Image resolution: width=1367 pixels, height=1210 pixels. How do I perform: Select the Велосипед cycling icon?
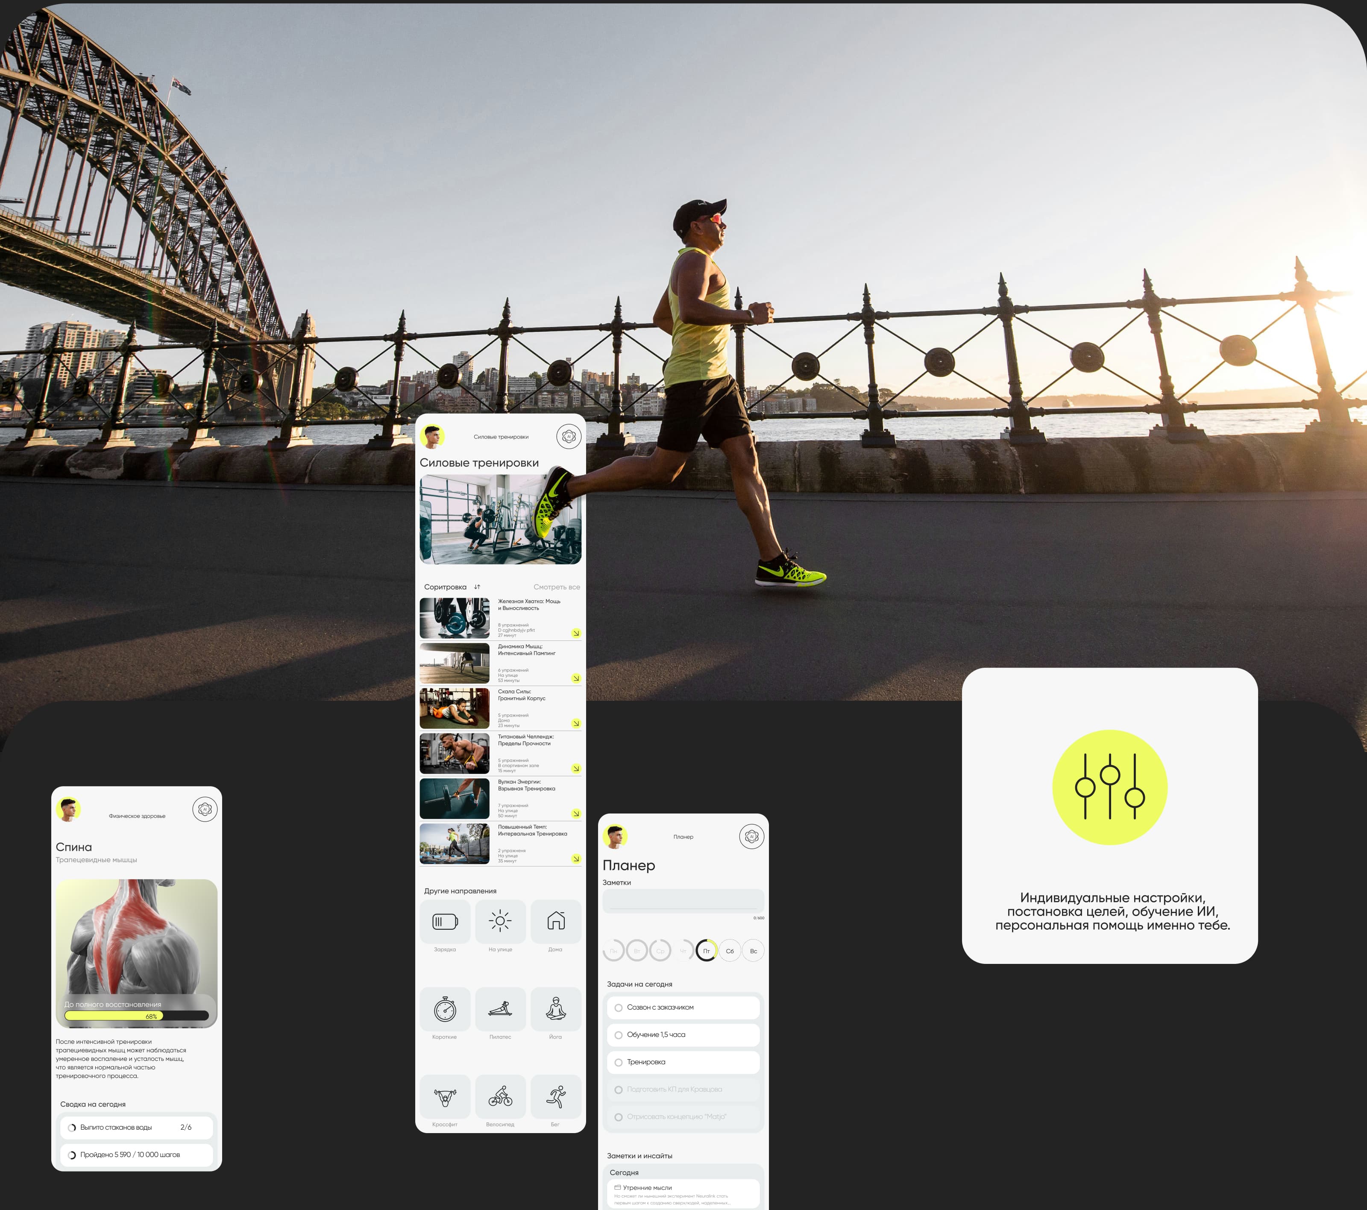click(500, 1097)
